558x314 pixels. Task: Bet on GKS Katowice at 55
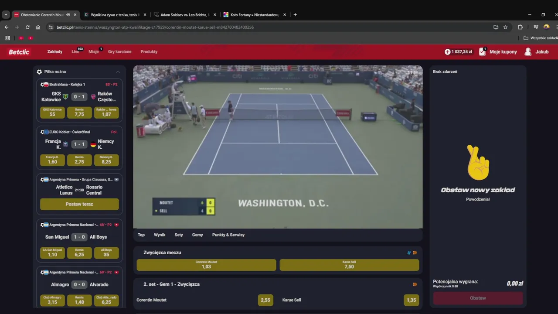(52, 113)
